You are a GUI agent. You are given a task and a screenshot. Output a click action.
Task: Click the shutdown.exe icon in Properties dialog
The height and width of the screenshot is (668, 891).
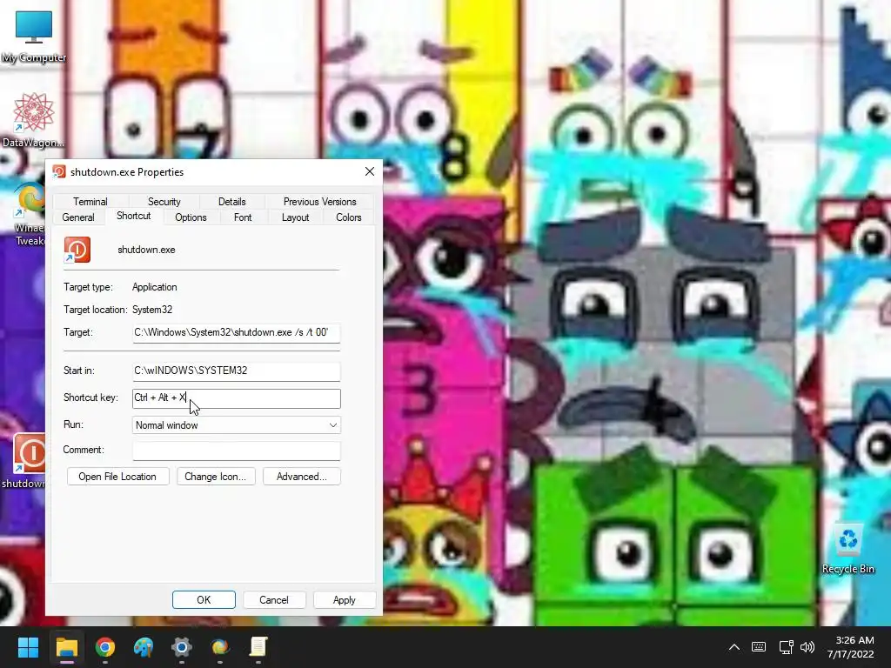coord(77,250)
